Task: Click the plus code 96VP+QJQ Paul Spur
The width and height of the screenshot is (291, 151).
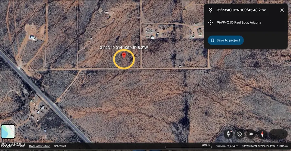Action: [239, 22]
